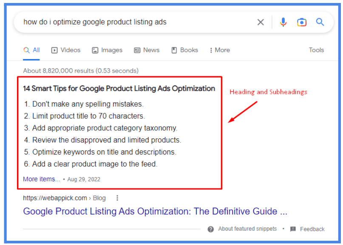Open three-dot menu beside webappick.com URL
The width and height of the screenshot is (343, 245).
(x=117, y=198)
